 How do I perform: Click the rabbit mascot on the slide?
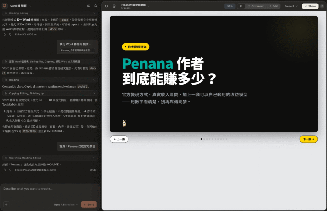click(x=124, y=123)
